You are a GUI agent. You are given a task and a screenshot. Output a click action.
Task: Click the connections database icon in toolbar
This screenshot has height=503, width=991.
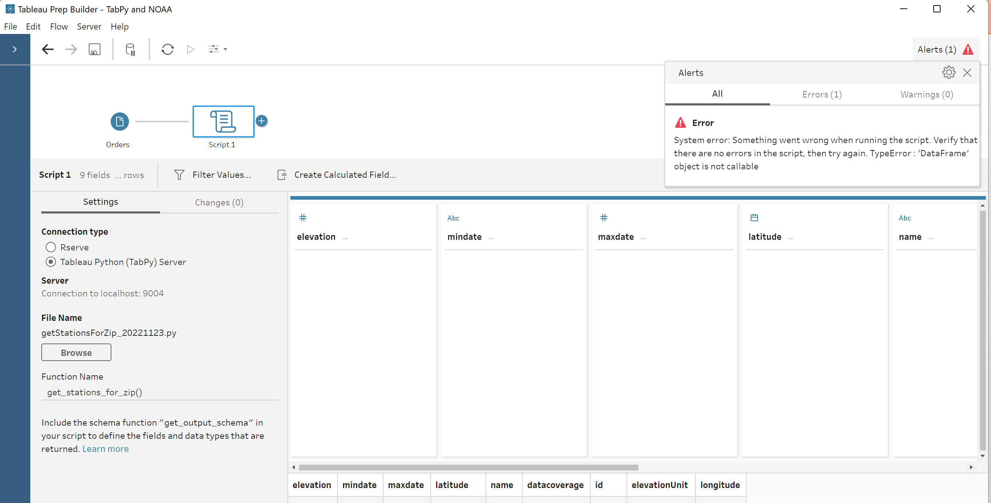tap(130, 49)
